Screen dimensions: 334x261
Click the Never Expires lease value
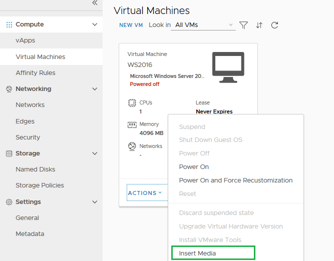214,111
